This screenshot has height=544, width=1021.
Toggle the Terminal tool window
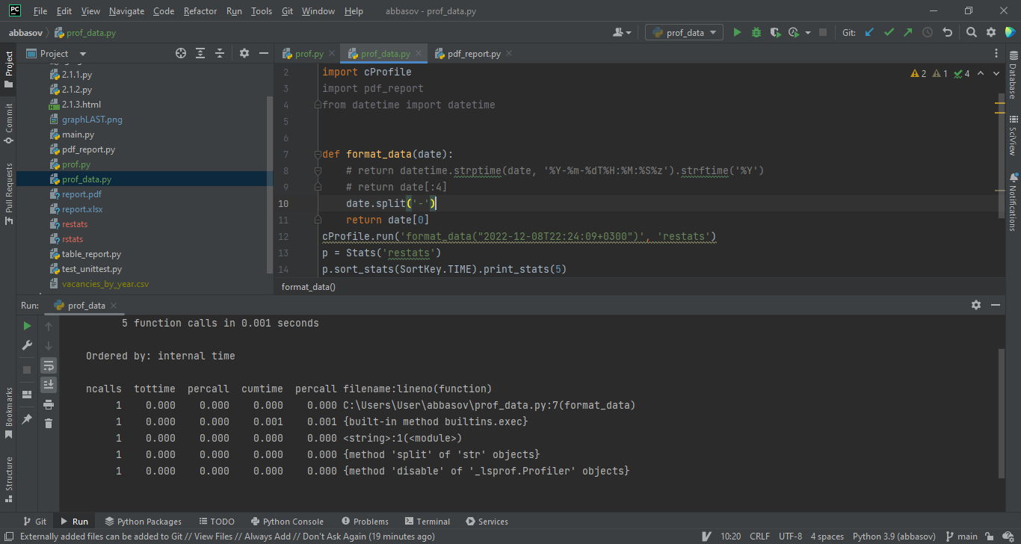click(x=427, y=521)
